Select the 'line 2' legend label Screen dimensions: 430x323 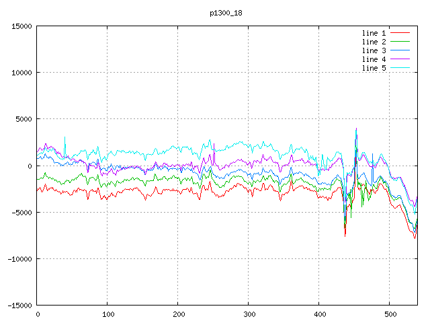tap(374, 42)
